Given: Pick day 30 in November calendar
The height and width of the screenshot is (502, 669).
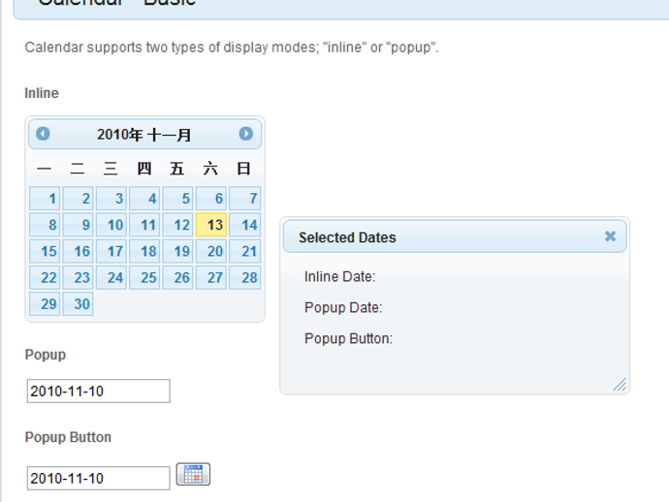Looking at the screenshot, I should point(79,304).
